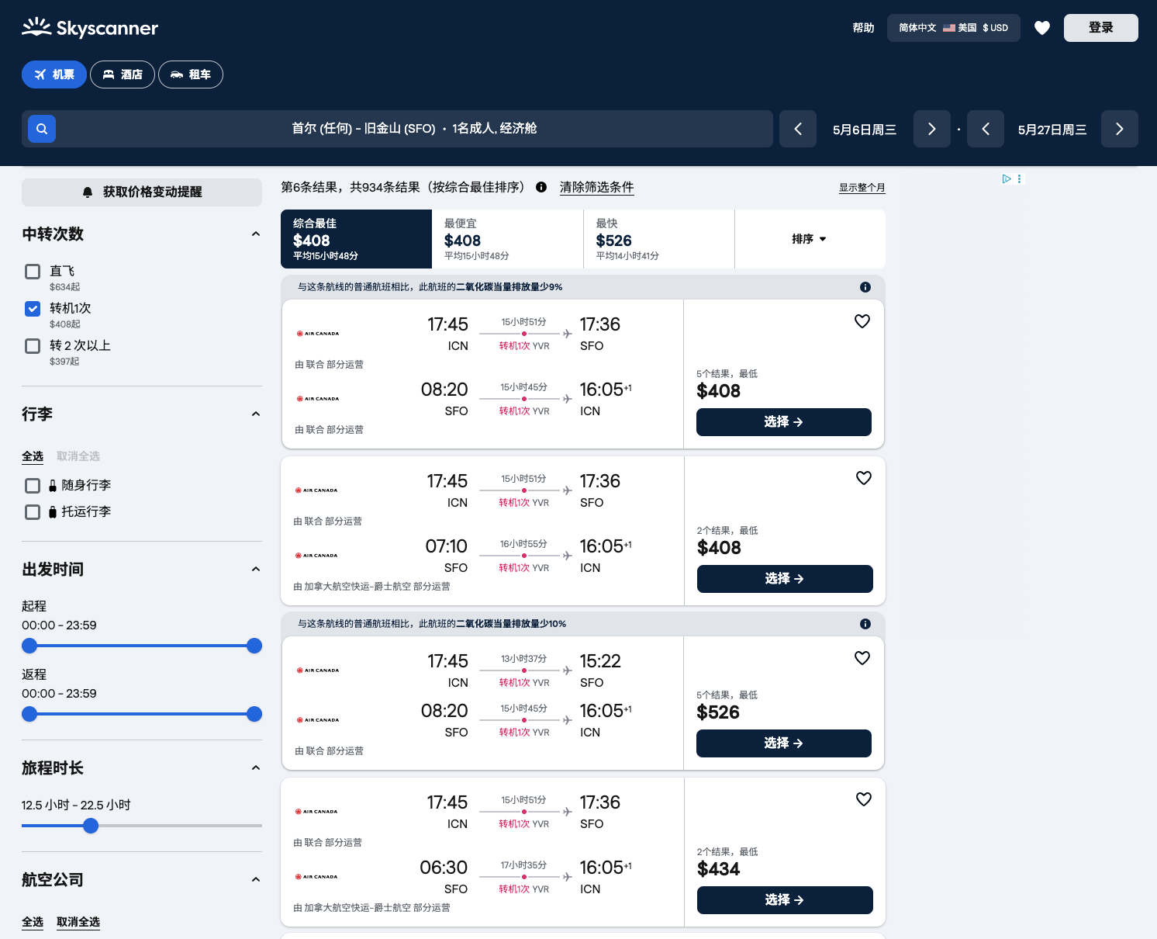Save first $408 flight with heart icon
The width and height of the screenshot is (1157, 939).
pyautogui.click(x=862, y=321)
